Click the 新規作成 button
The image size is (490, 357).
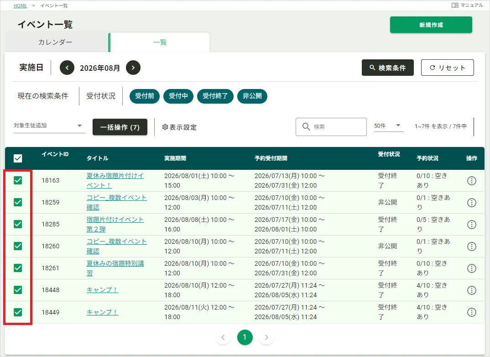(x=431, y=25)
